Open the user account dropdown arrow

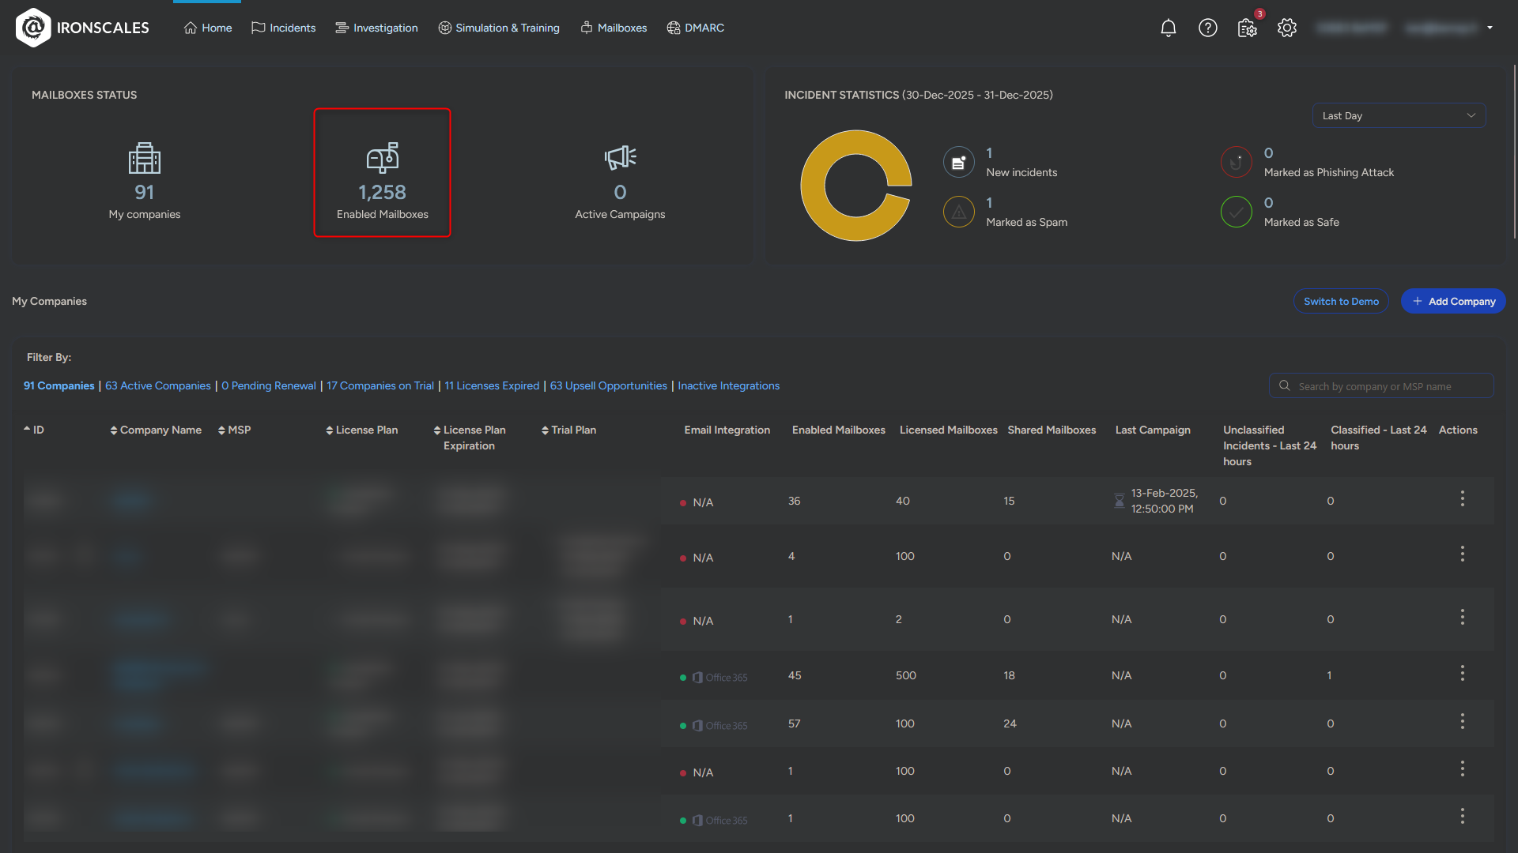(x=1490, y=28)
